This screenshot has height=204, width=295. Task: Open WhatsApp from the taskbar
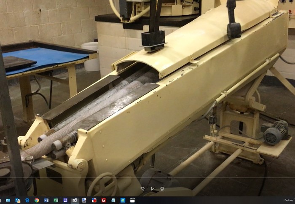click(x=123, y=201)
